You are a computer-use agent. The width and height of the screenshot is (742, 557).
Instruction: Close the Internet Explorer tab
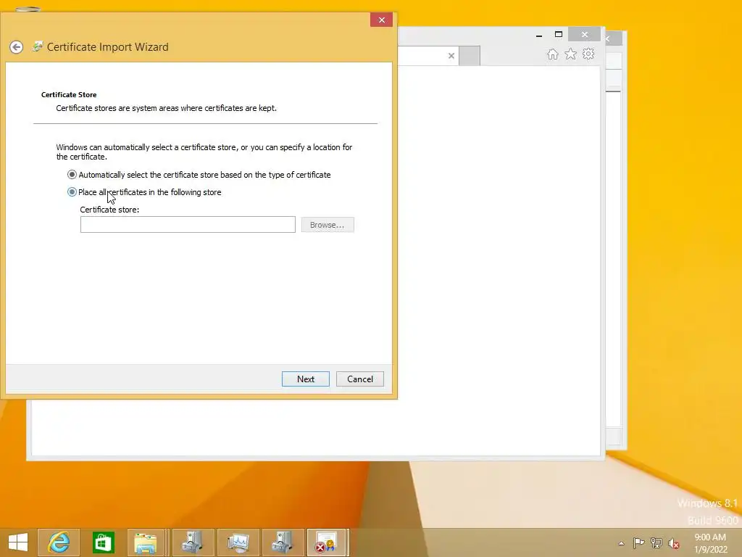click(x=451, y=56)
